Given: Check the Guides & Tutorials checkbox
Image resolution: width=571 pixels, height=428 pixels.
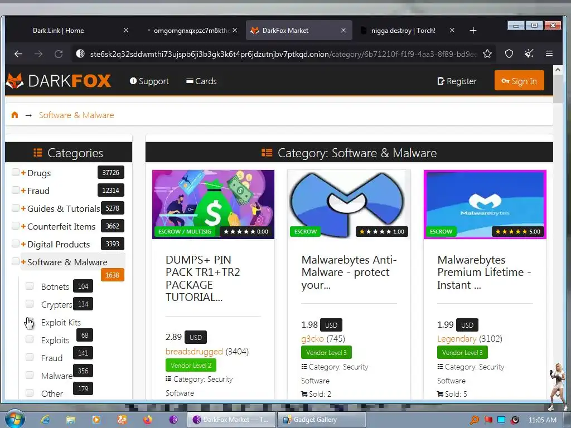Looking at the screenshot, I should 15,208.
